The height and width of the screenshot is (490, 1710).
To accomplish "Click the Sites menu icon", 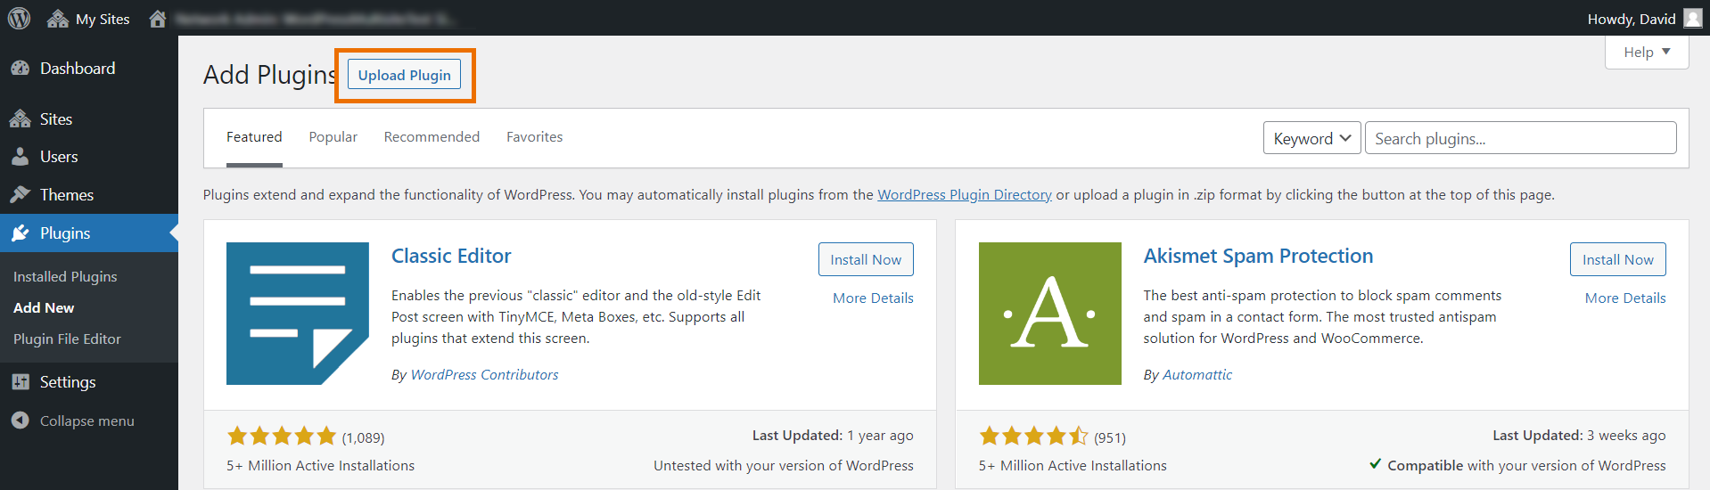I will coord(20,119).
